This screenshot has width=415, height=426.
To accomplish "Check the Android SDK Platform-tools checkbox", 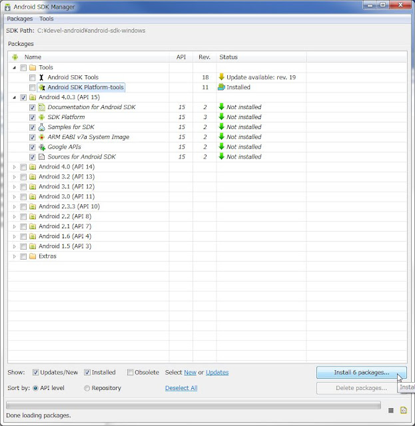I will (33, 87).
